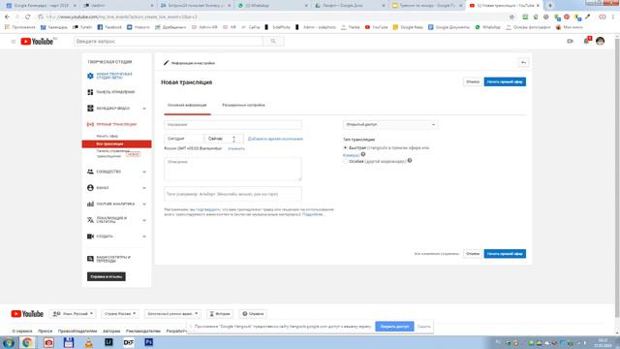Click the help icon next to Custom type

coord(410,160)
